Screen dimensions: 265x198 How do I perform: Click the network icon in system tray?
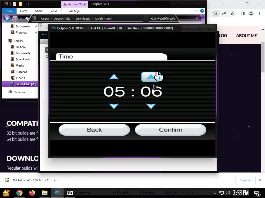(x=222, y=193)
